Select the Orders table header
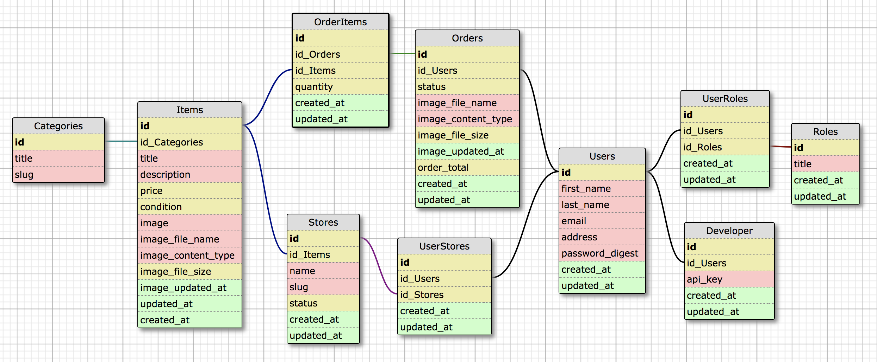The width and height of the screenshot is (877, 362). tap(467, 38)
